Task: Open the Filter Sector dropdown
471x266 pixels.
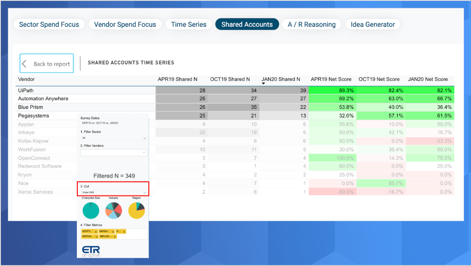Action: coord(114,138)
